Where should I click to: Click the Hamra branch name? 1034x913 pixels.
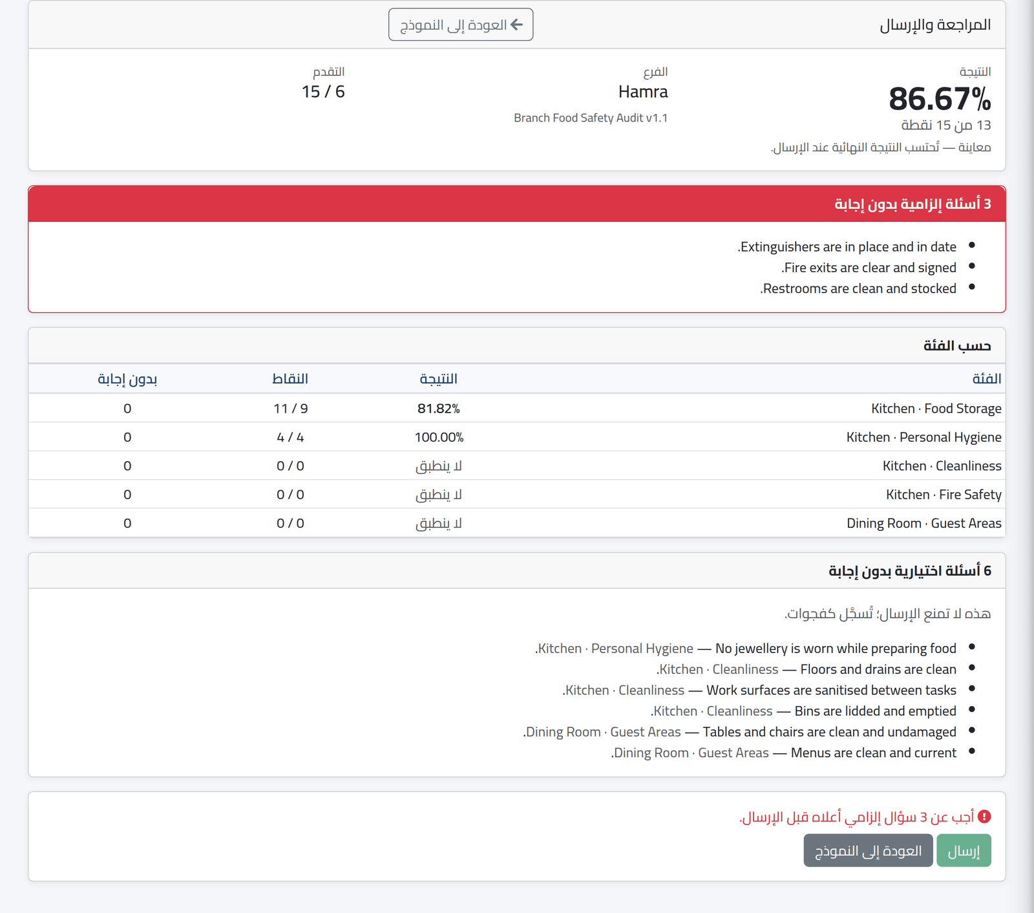[x=643, y=92]
